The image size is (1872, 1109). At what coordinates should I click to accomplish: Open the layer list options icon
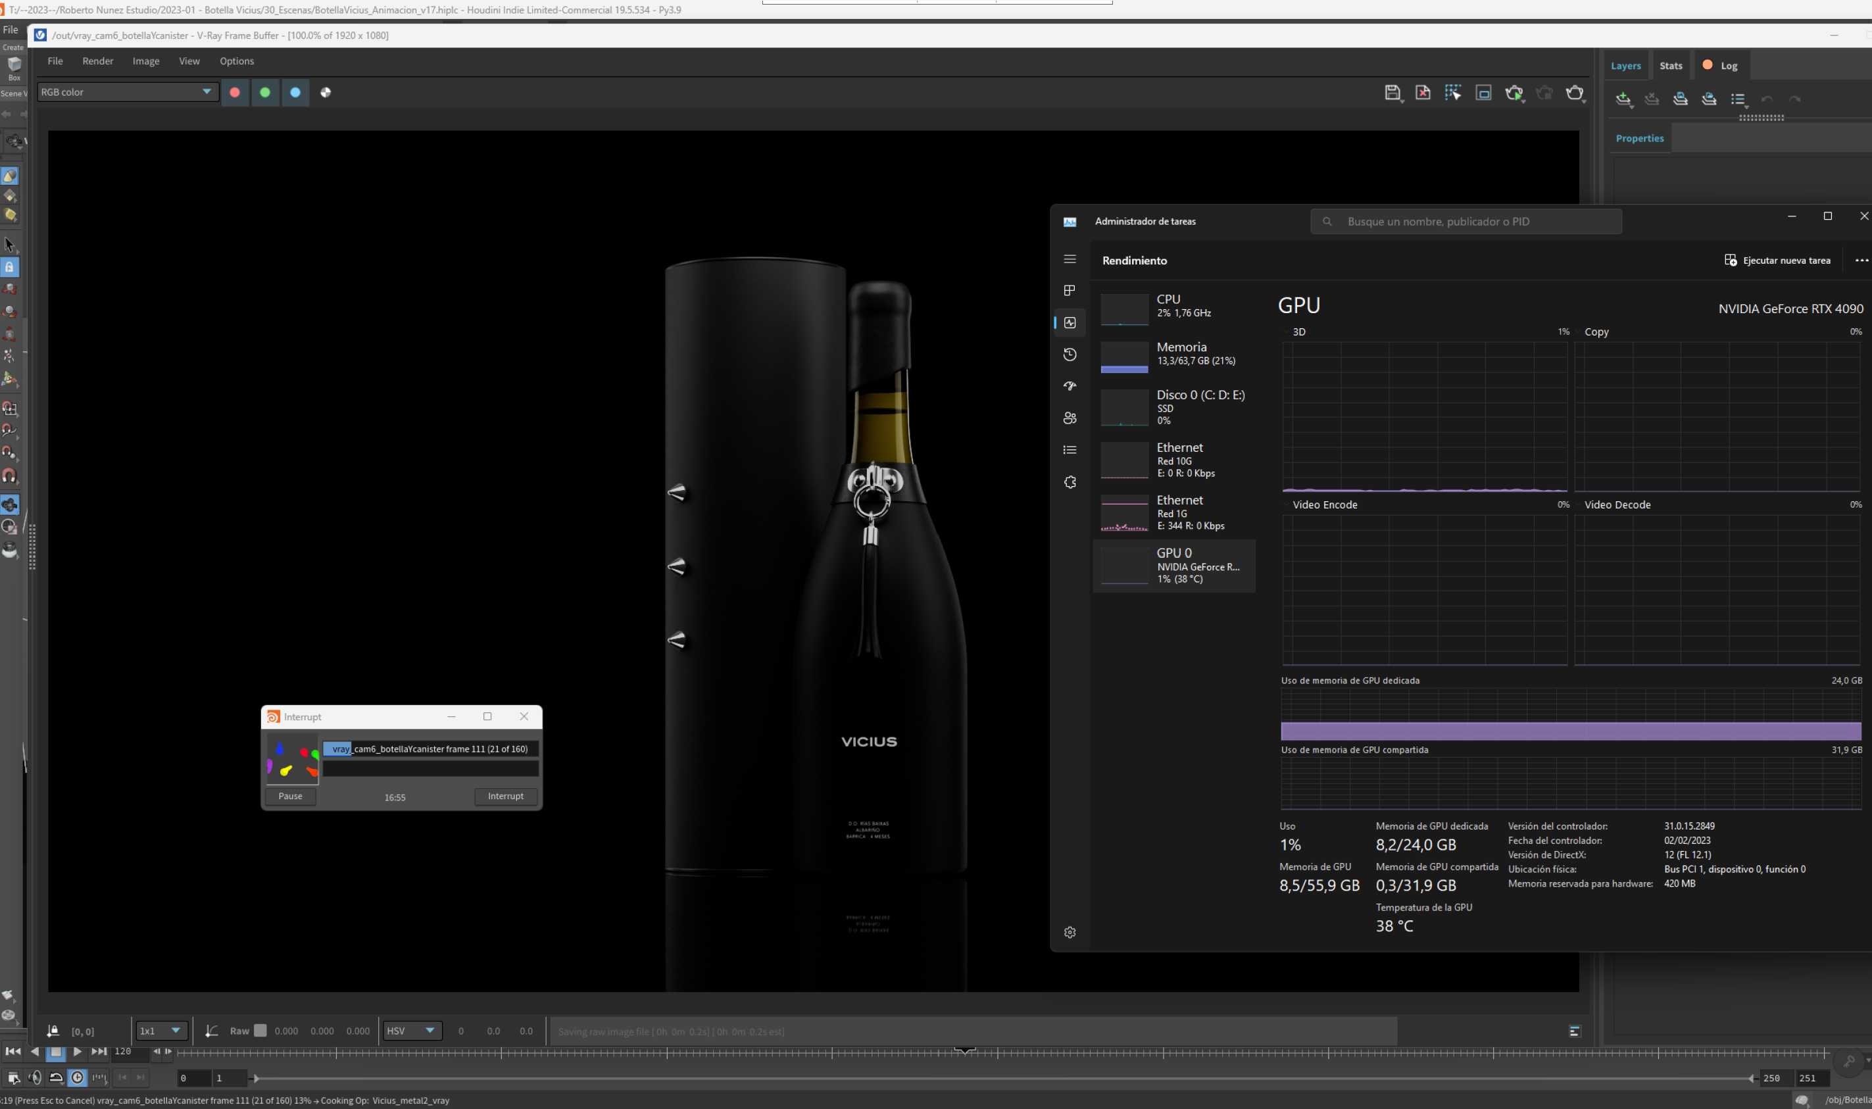[x=1737, y=98]
